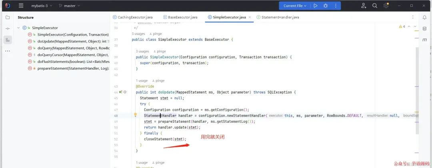Screen dimensions: 432x168
Task: Run the current file with play button
Action: click(x=316, y=6)
